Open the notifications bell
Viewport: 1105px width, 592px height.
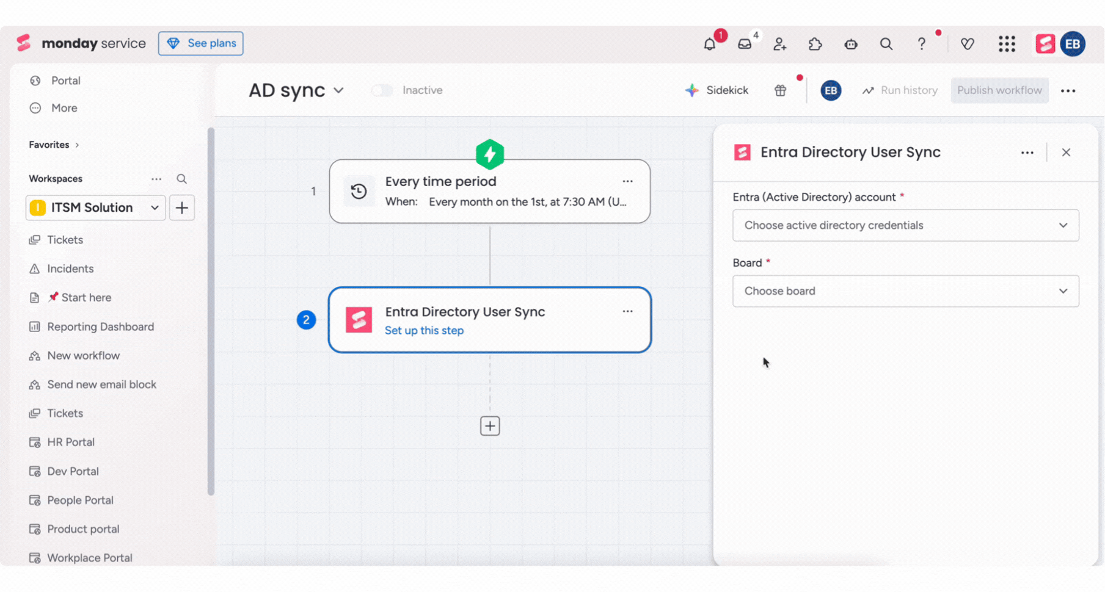709,44
